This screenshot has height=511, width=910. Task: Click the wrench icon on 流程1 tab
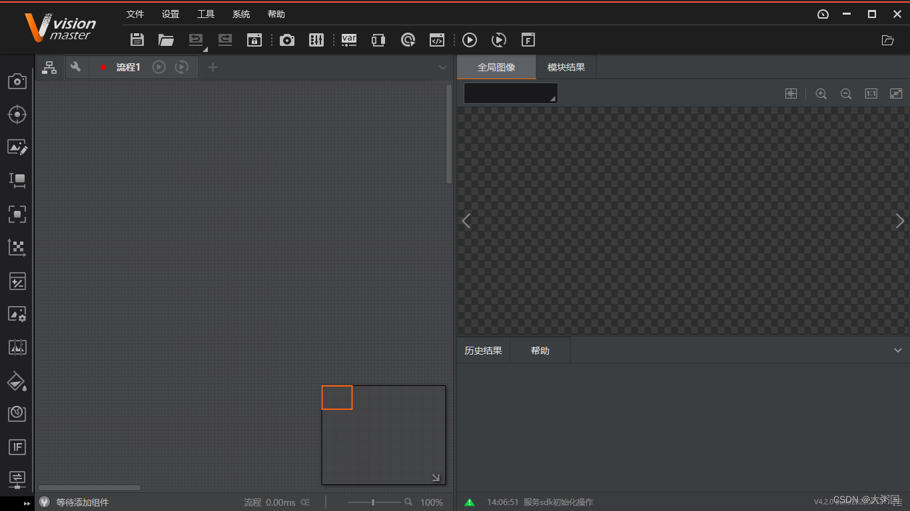pyautogui.click(x=75, y=67)
